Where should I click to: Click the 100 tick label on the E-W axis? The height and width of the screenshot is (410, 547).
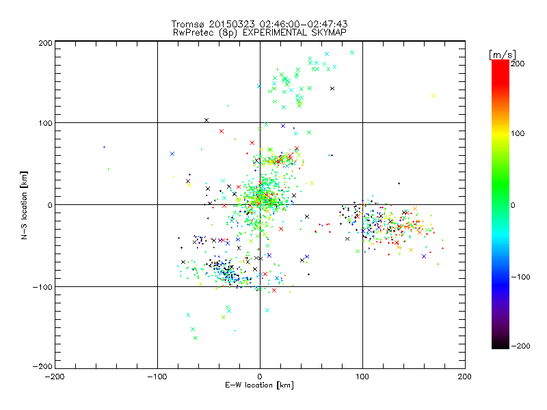tap(362, 377)
